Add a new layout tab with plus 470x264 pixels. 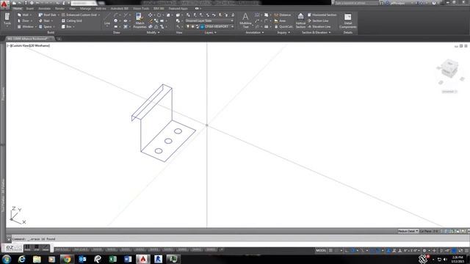pyautogui.click(x=222, y=249)
